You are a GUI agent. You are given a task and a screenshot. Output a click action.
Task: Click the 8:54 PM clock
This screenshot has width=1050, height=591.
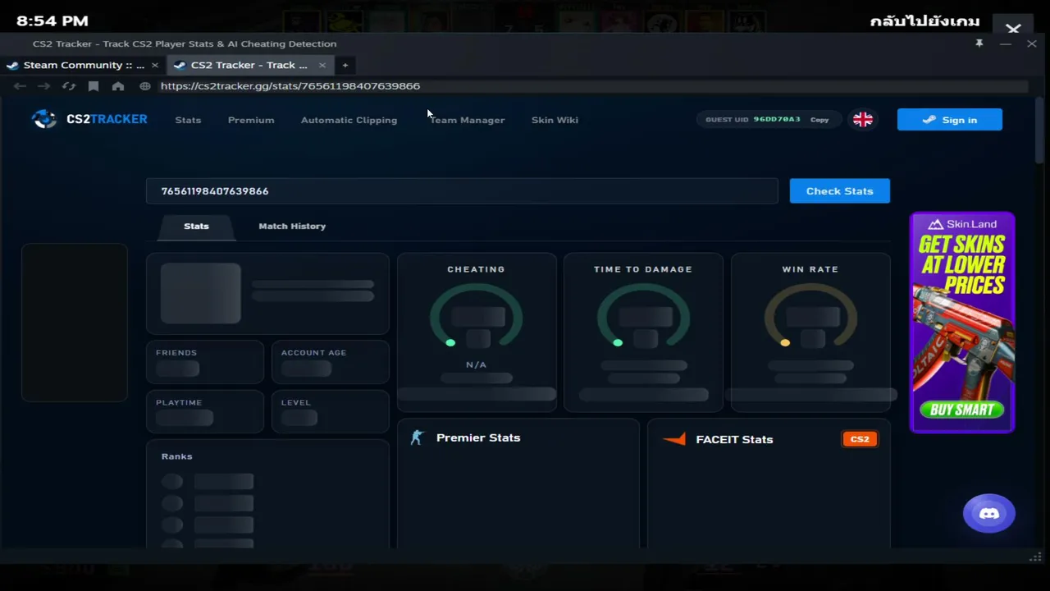click(x=52, y=21)
